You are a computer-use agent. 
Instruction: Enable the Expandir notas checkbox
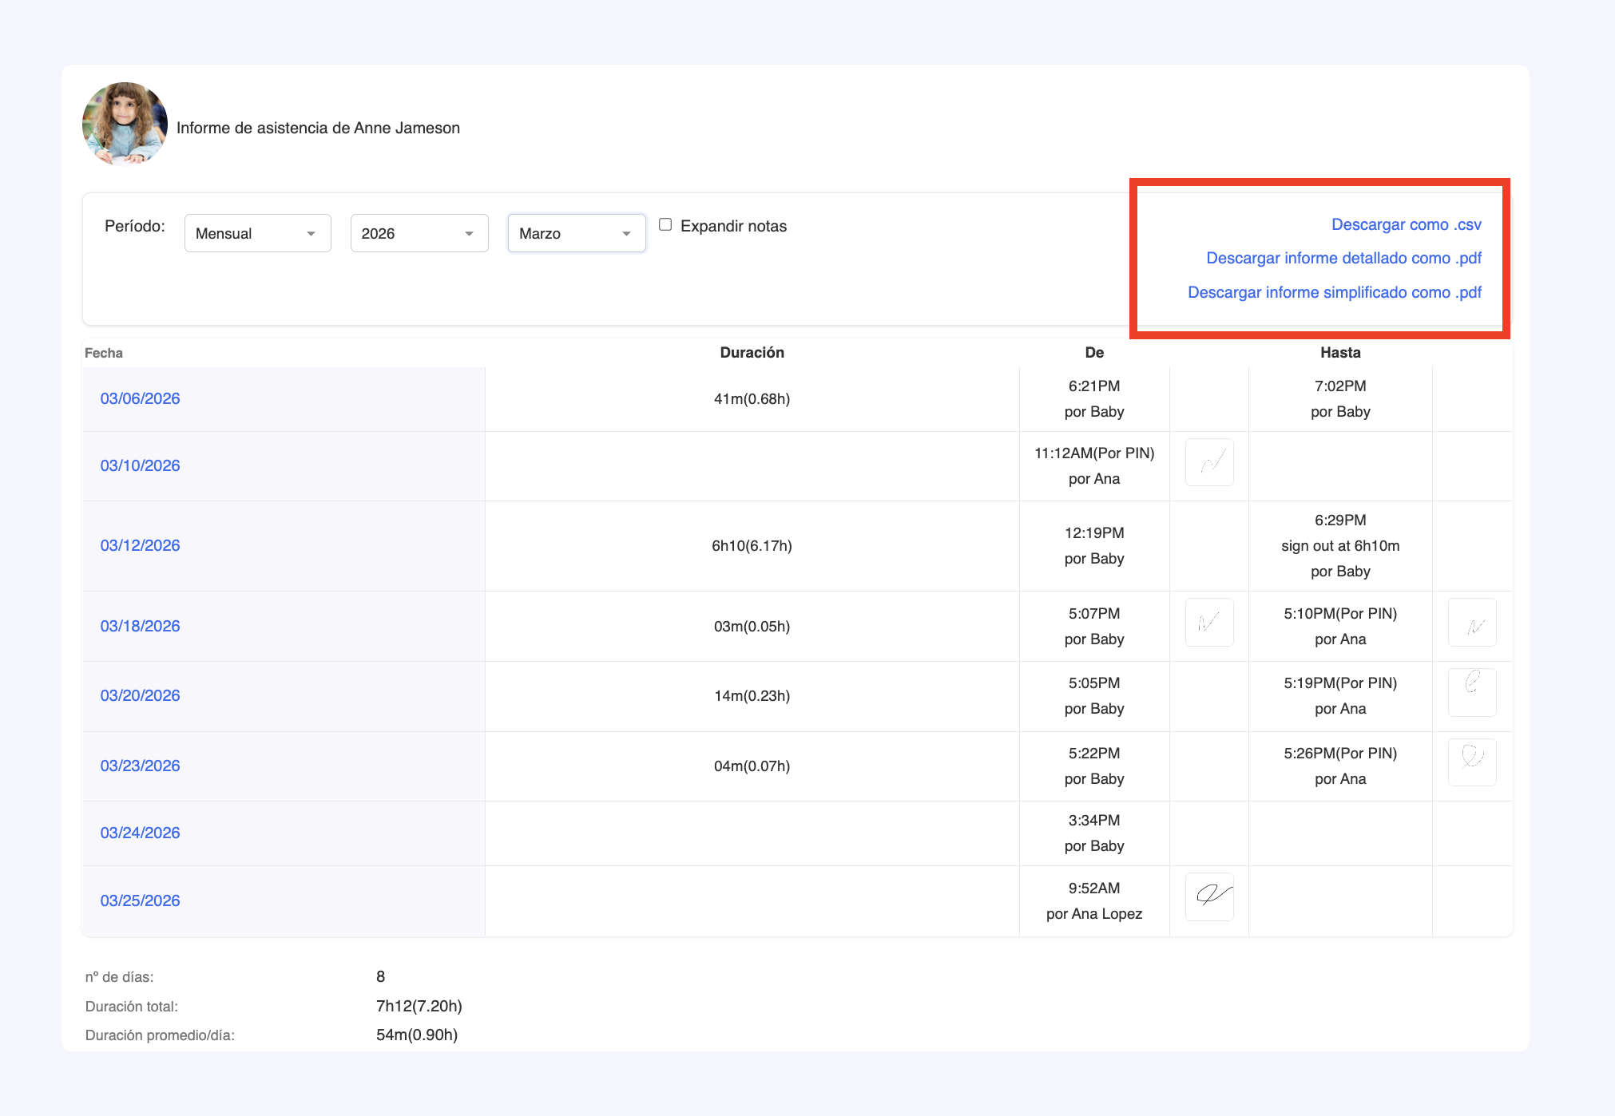665,224
